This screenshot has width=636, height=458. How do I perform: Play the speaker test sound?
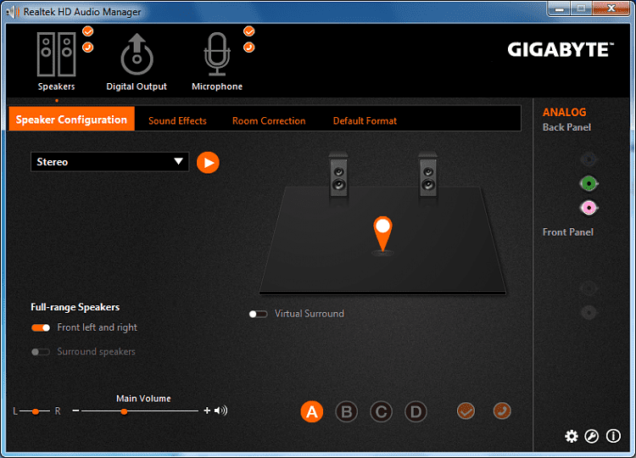tap(208, 163)
